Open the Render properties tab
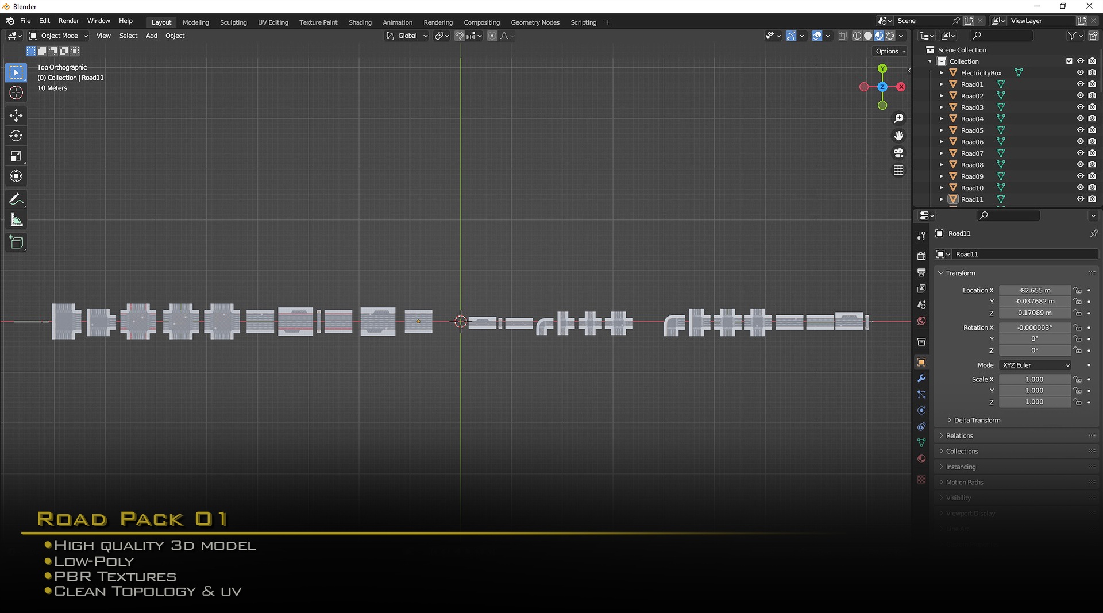1103x613 pixels. (921, 256)
